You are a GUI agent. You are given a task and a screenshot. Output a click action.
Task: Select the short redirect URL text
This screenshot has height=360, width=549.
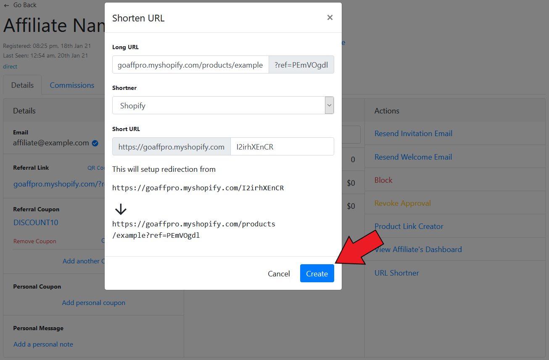(198, 188)
